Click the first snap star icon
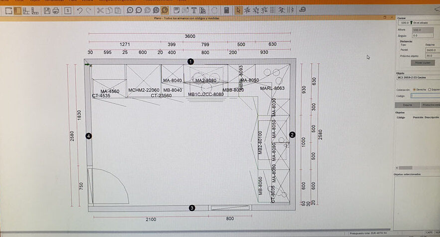Screen dimensions: 440x237 tap(247, 10)
